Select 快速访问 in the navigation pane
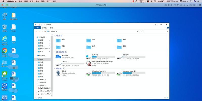Image resolution: width=202 pixels, height=101 pixels. click(41, 37)
